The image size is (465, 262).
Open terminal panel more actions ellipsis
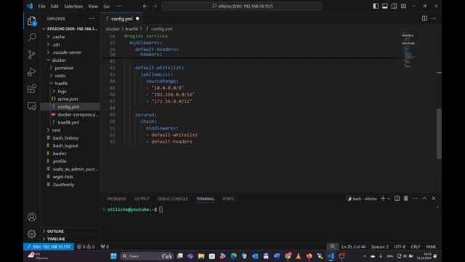coord(415,199)
